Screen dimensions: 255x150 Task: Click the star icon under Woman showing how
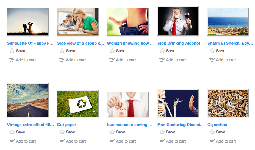[x=112, y=51]
